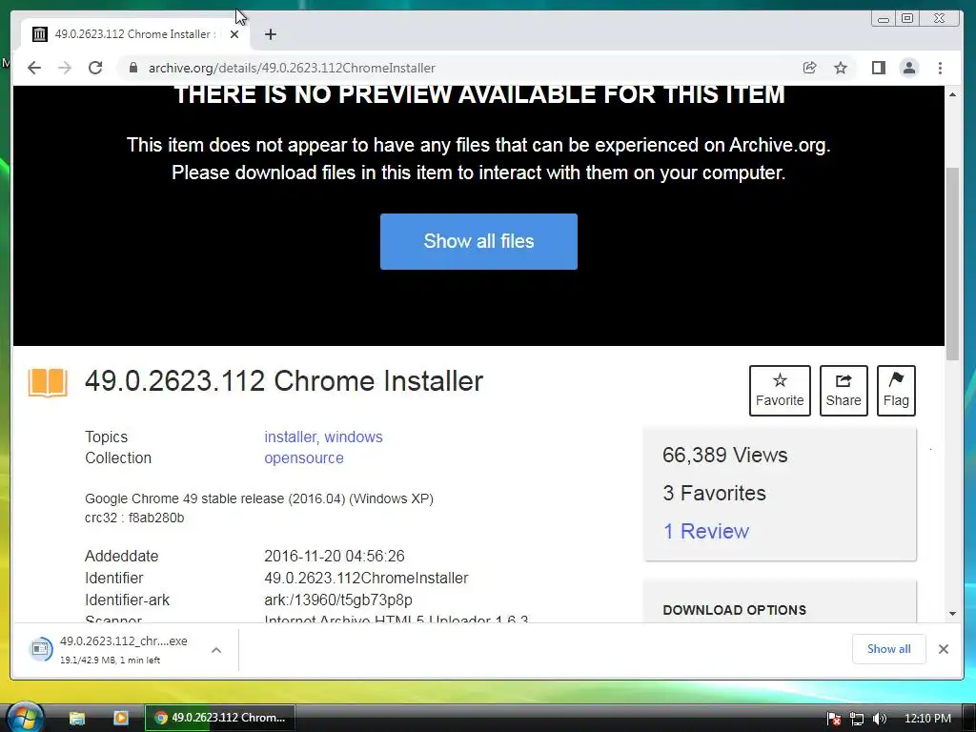Expand the download item options chevron
Screen dimensions: 976x732
coord(216,650)
